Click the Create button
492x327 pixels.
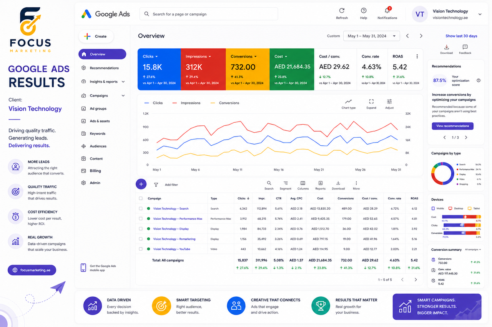tap(96, 36)
